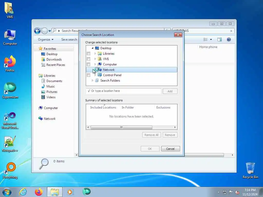Check the Control Panel location checkbox
Viewport: 263px width, 197px height.
pyautogui.click(x=88, y=75)
